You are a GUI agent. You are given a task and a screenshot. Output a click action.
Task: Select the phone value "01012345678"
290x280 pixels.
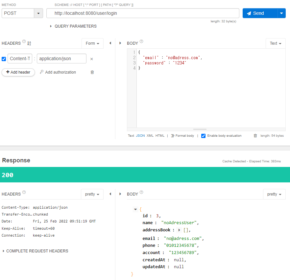180,245
